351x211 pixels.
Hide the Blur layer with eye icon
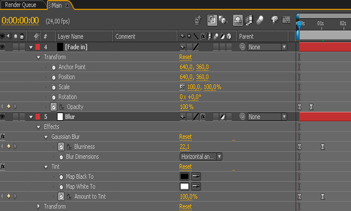(x=2, y=117)
